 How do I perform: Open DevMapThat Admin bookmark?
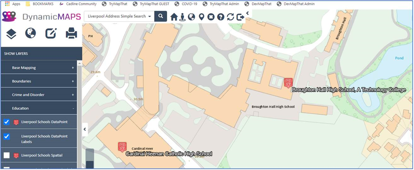(296, 4)
